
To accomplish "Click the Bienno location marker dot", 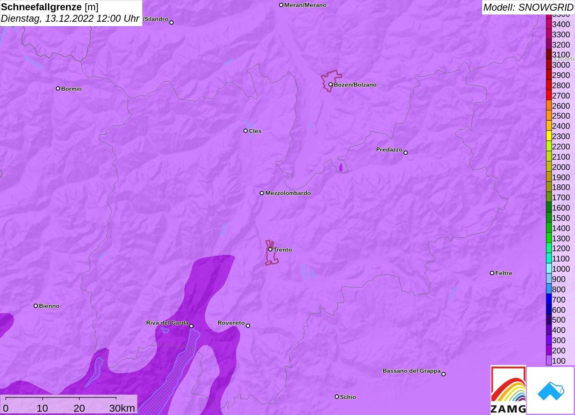I will [x=36, y=306].
